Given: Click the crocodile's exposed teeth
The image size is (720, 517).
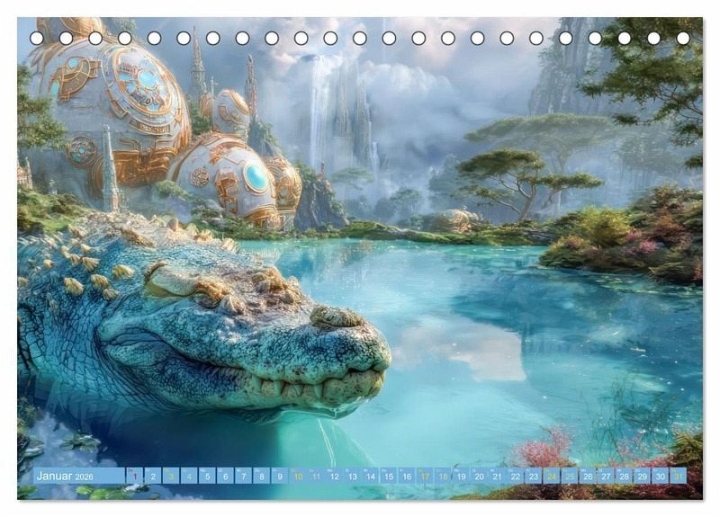Looking at the screenshot, I should point(297,388).
